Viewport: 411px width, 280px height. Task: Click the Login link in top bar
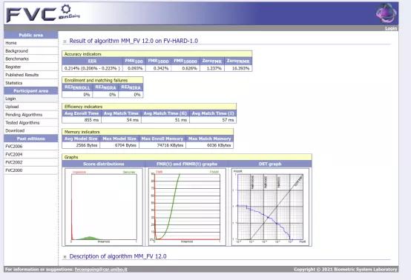point(391,28)
